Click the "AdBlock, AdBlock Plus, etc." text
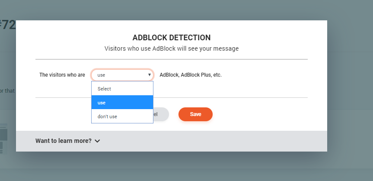Screen dimensions: 373x181 tap(191, 75)
